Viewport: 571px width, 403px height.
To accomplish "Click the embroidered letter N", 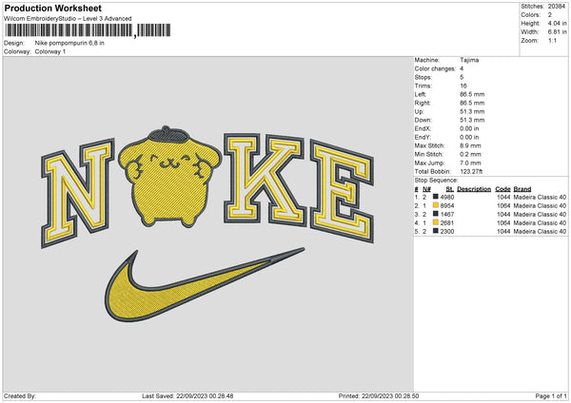I will click(78, 193).
